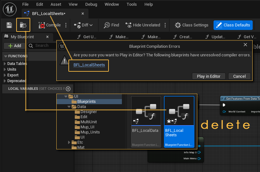Open the Asset menu
Screen dimensions: 260x172
click(56, 4)
